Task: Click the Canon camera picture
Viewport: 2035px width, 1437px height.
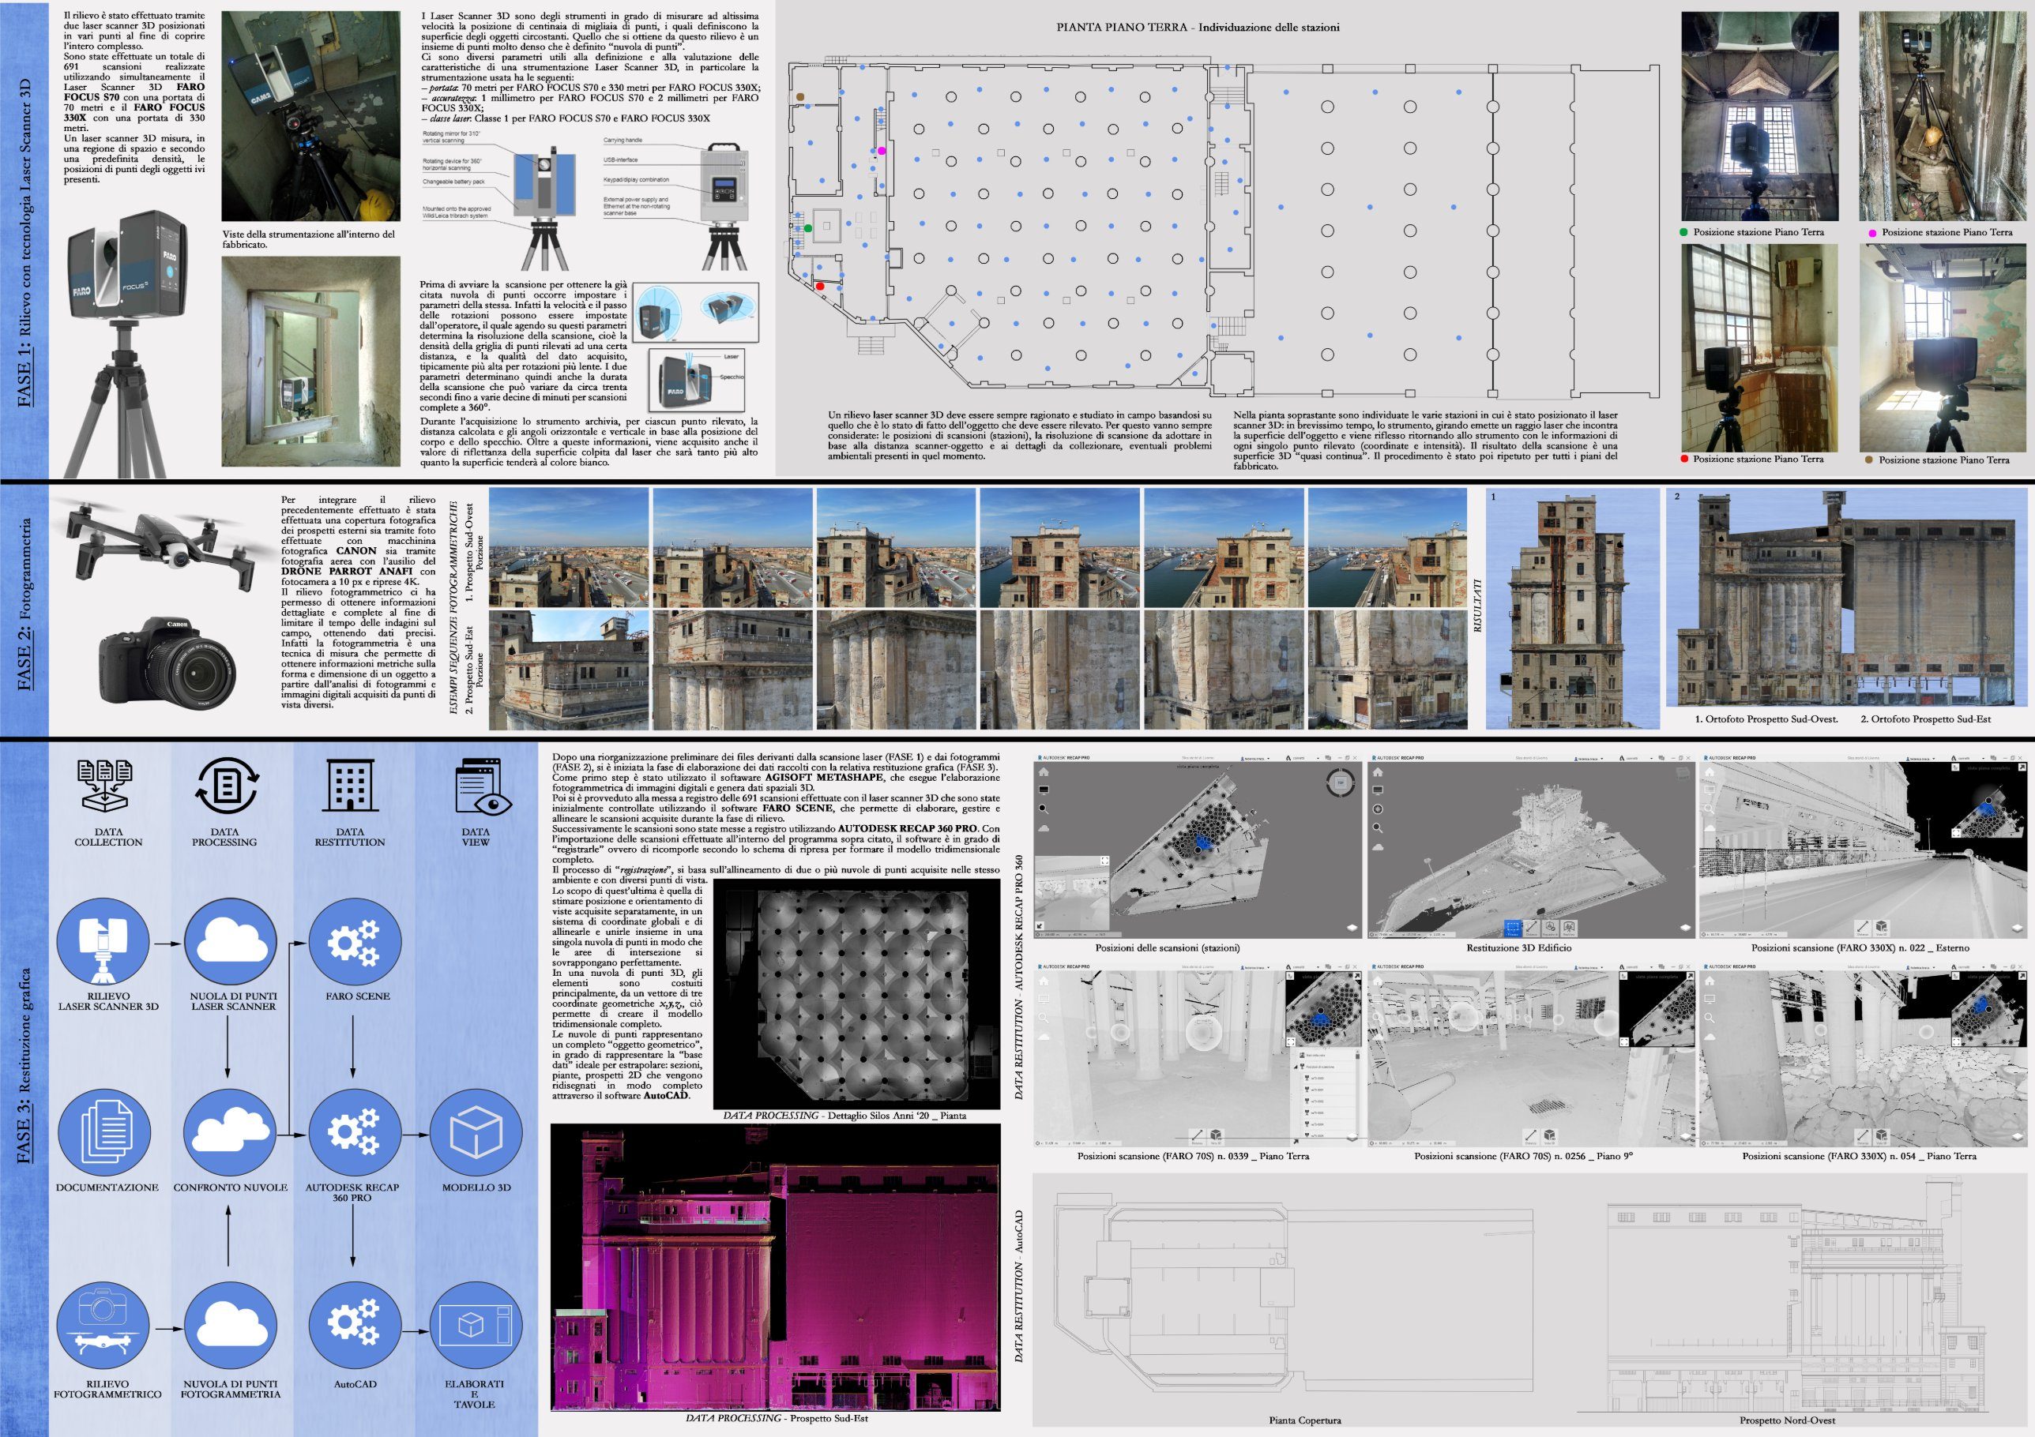Action: [167, 662]
